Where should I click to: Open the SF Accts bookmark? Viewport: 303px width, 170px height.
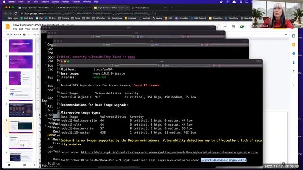coord(50,18)
